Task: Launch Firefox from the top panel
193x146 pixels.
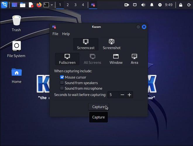Action: [39, 5]
